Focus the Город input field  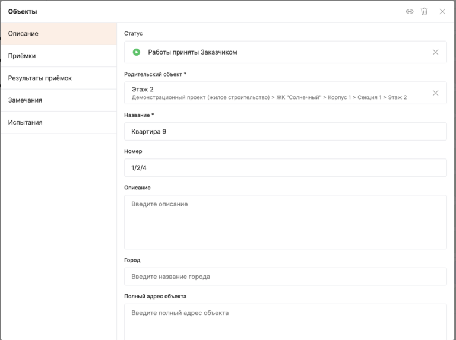(x=285, y=277)
